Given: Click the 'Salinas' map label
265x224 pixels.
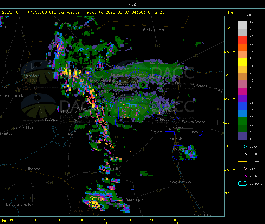Looking at the screenshot, I should 51,120.
